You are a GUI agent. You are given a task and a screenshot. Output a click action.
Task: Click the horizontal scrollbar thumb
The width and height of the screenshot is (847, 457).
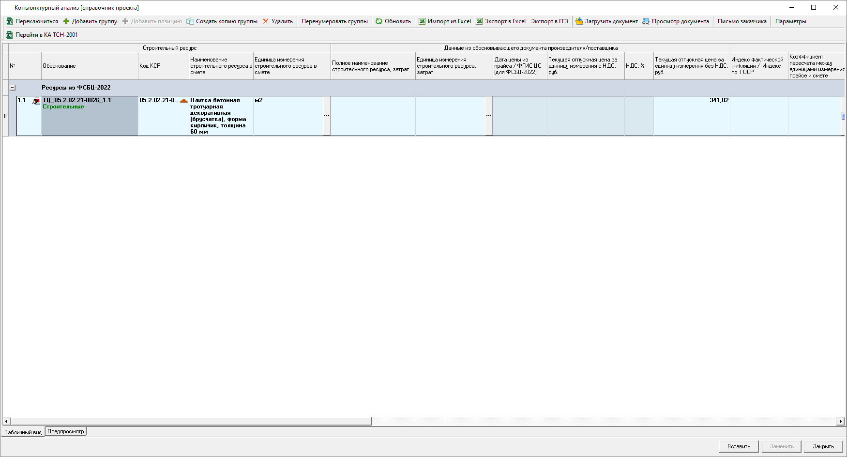[191, 422]
